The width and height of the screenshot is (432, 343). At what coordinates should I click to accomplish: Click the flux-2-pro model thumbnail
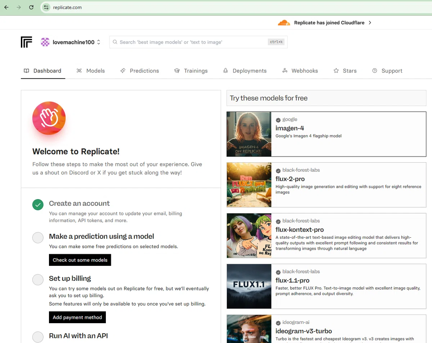(249, 185)
